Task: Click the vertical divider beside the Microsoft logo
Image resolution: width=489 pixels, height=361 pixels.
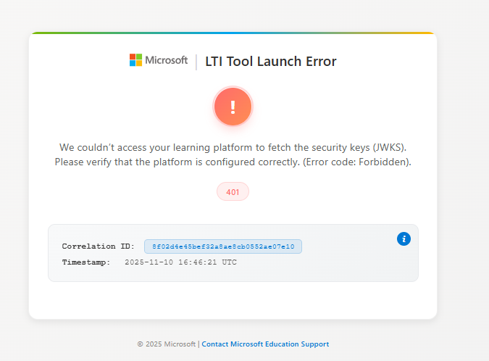Action: pyautogui.click(x=196, y=62)
